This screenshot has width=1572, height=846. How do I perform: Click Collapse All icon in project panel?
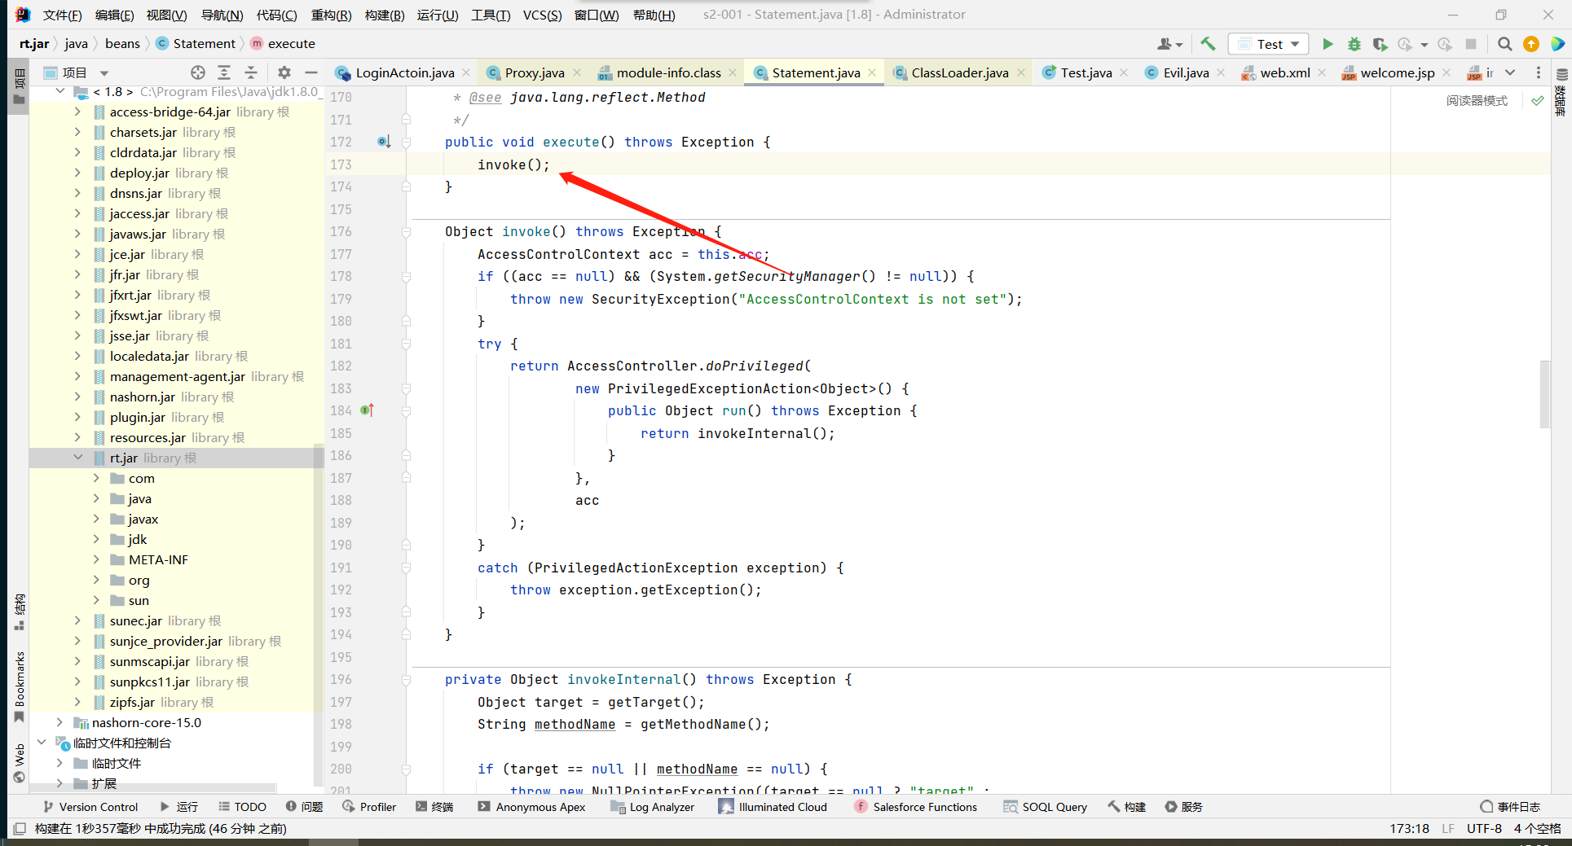point(251,72)
